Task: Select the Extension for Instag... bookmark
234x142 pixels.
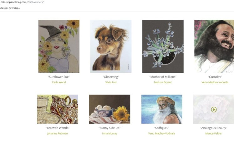Action: click(x=10, y=8)
